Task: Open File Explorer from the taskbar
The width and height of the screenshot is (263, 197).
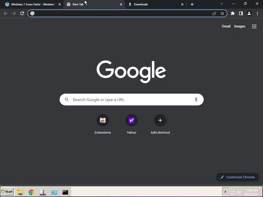Action: (20, 192)
